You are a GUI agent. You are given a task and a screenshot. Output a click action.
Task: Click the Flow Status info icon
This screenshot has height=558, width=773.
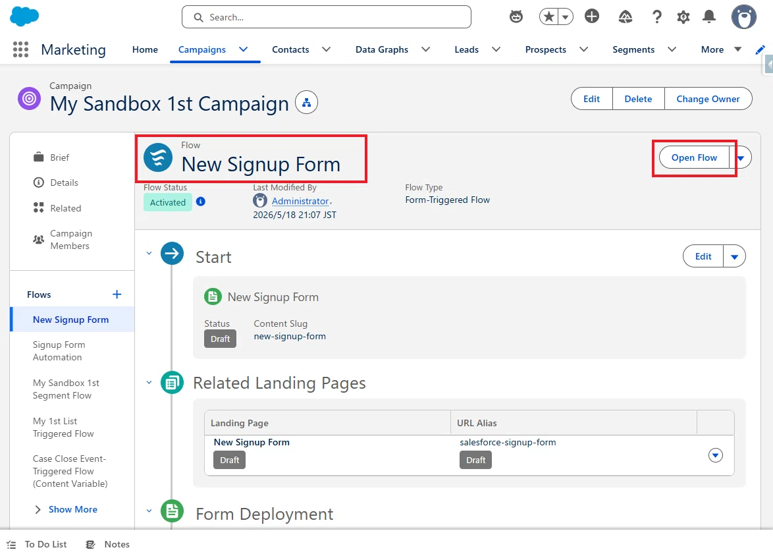click(x=201, y=202)
